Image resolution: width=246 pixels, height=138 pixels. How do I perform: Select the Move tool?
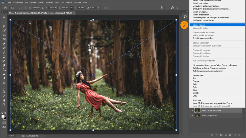(4, 17)
